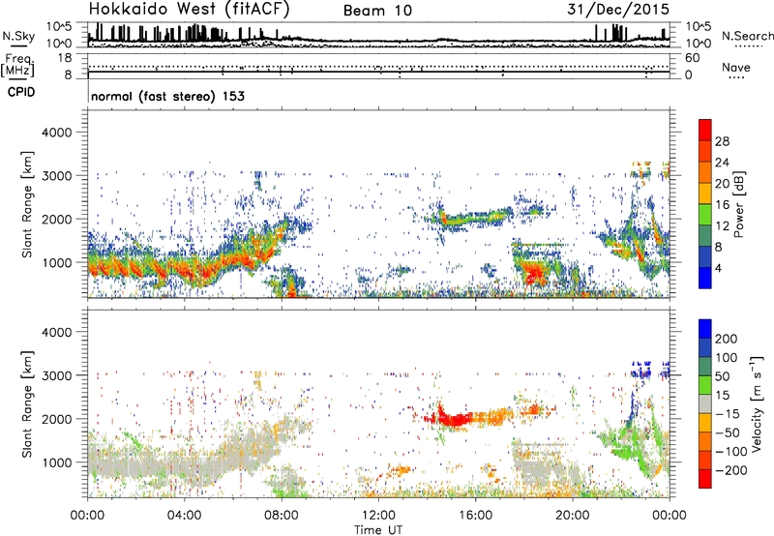Pick the dark blue top of Velocity colorbar
Screen dimensions: 774x536
[705, 329]
